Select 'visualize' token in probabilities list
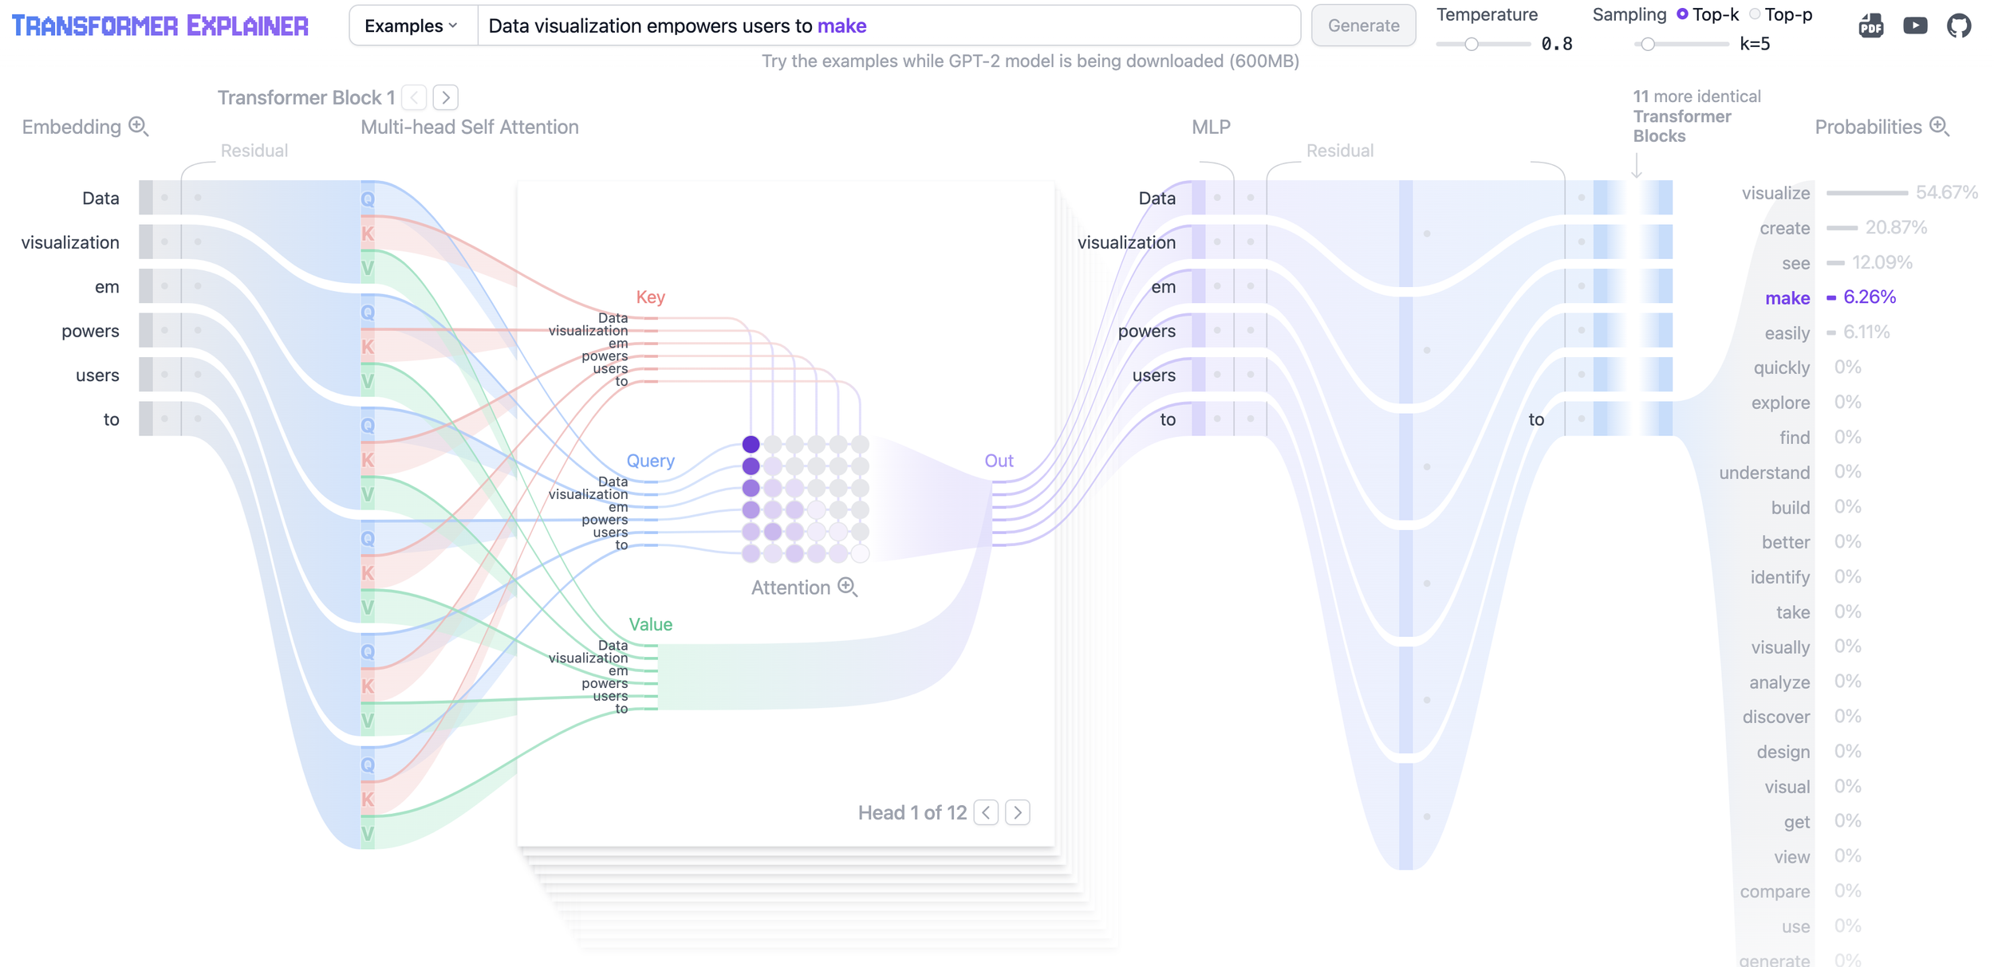Image resolution: width=1994 pixels, height=967 pixels. [1775, 193]
